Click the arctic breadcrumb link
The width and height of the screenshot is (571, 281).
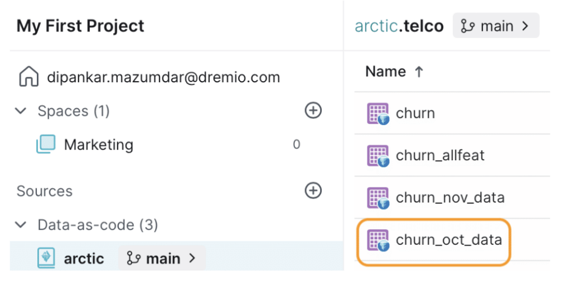[x=376, y=26]
